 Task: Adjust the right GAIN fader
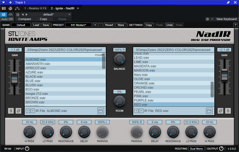224,75
